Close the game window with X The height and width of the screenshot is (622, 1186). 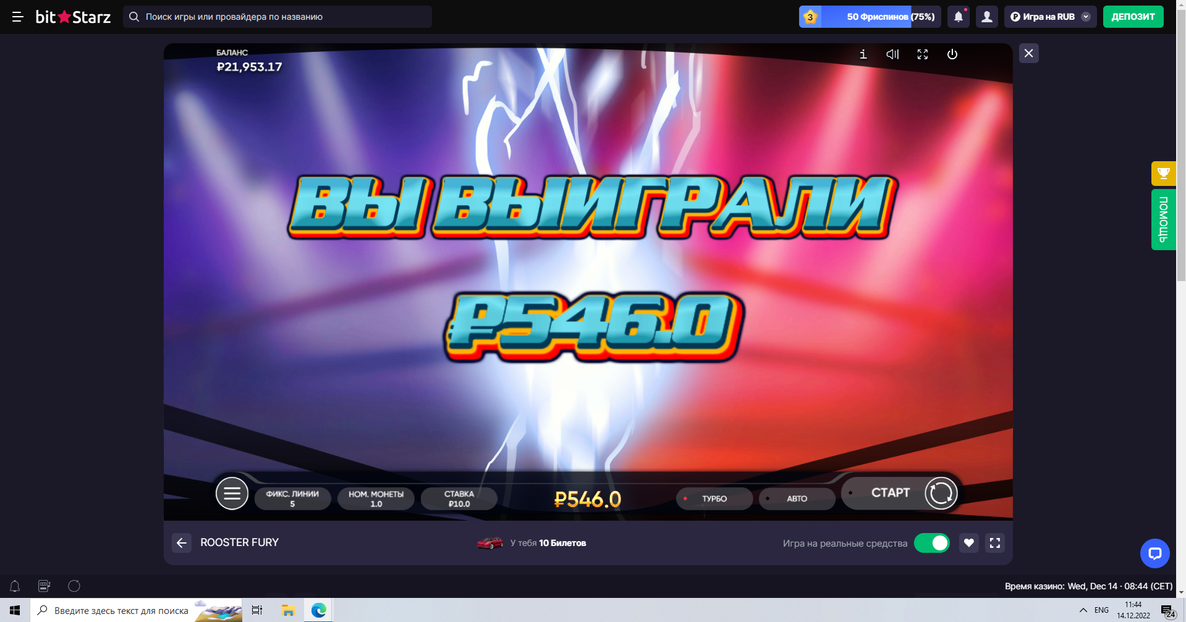1029,53
